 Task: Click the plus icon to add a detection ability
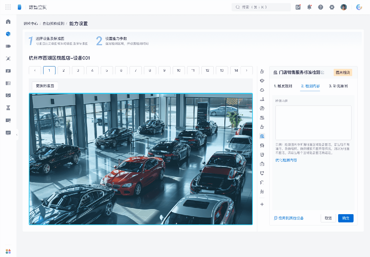pos(262,204)
